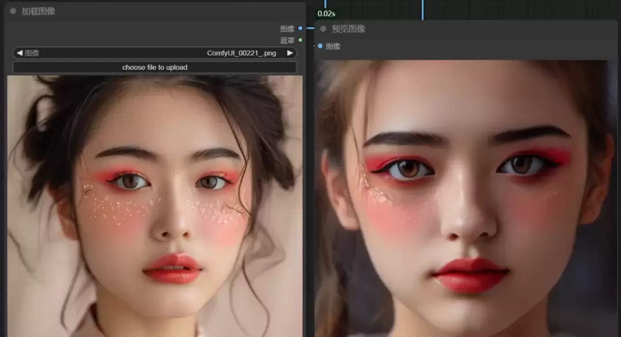The width and height of the screenshot is (621, 337).
Task: Click the blue 图像 output port on 加载图像 node
Action: [300, 28]
